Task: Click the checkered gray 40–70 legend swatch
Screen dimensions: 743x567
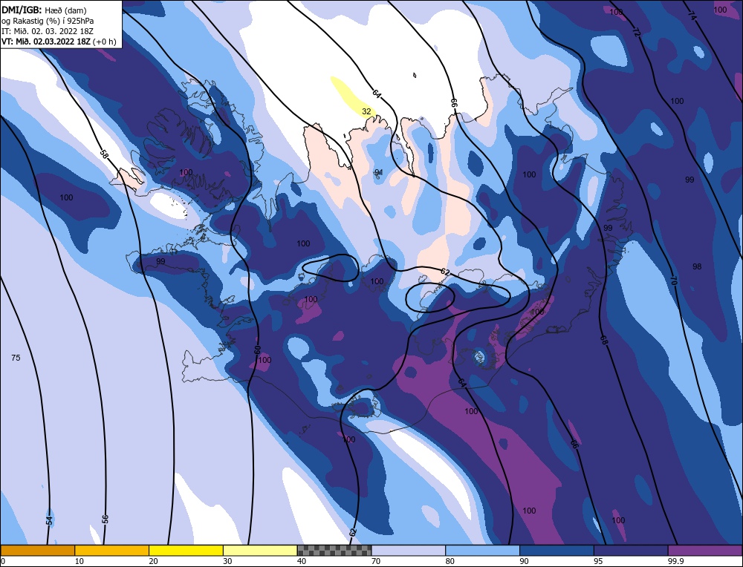Action: coord(334,551)
